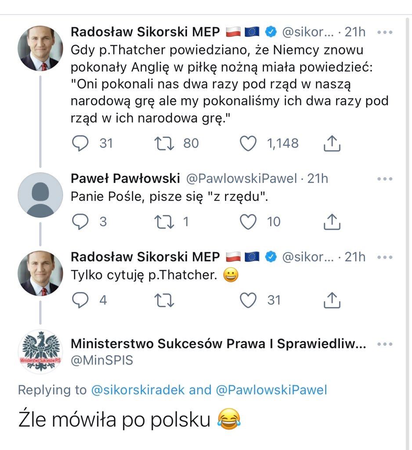Share the 'Tylko cytuję p.Thatcher' tweet
Image resolution: width=412 pixels, height=450 pixels.
(x=332, y=300)
